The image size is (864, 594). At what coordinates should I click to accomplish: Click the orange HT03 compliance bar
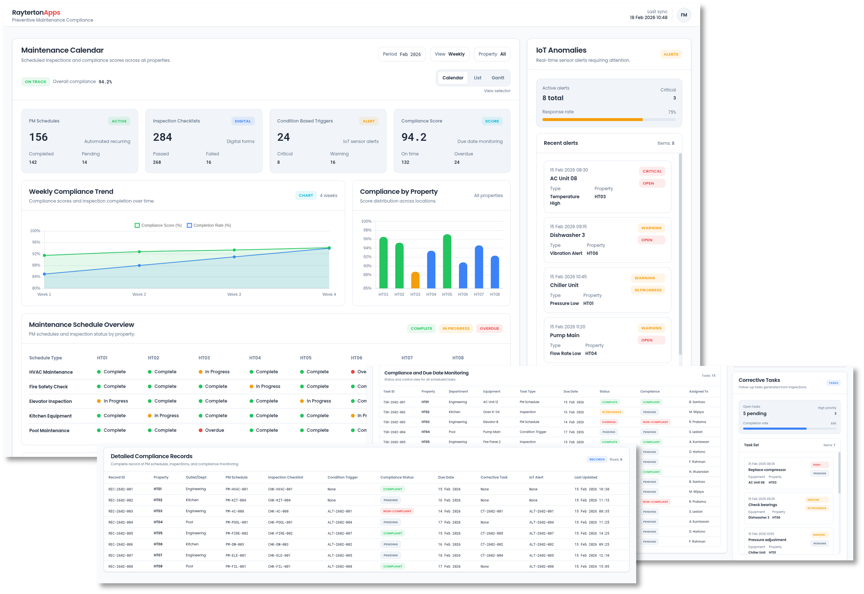click(x=415, y=280)
